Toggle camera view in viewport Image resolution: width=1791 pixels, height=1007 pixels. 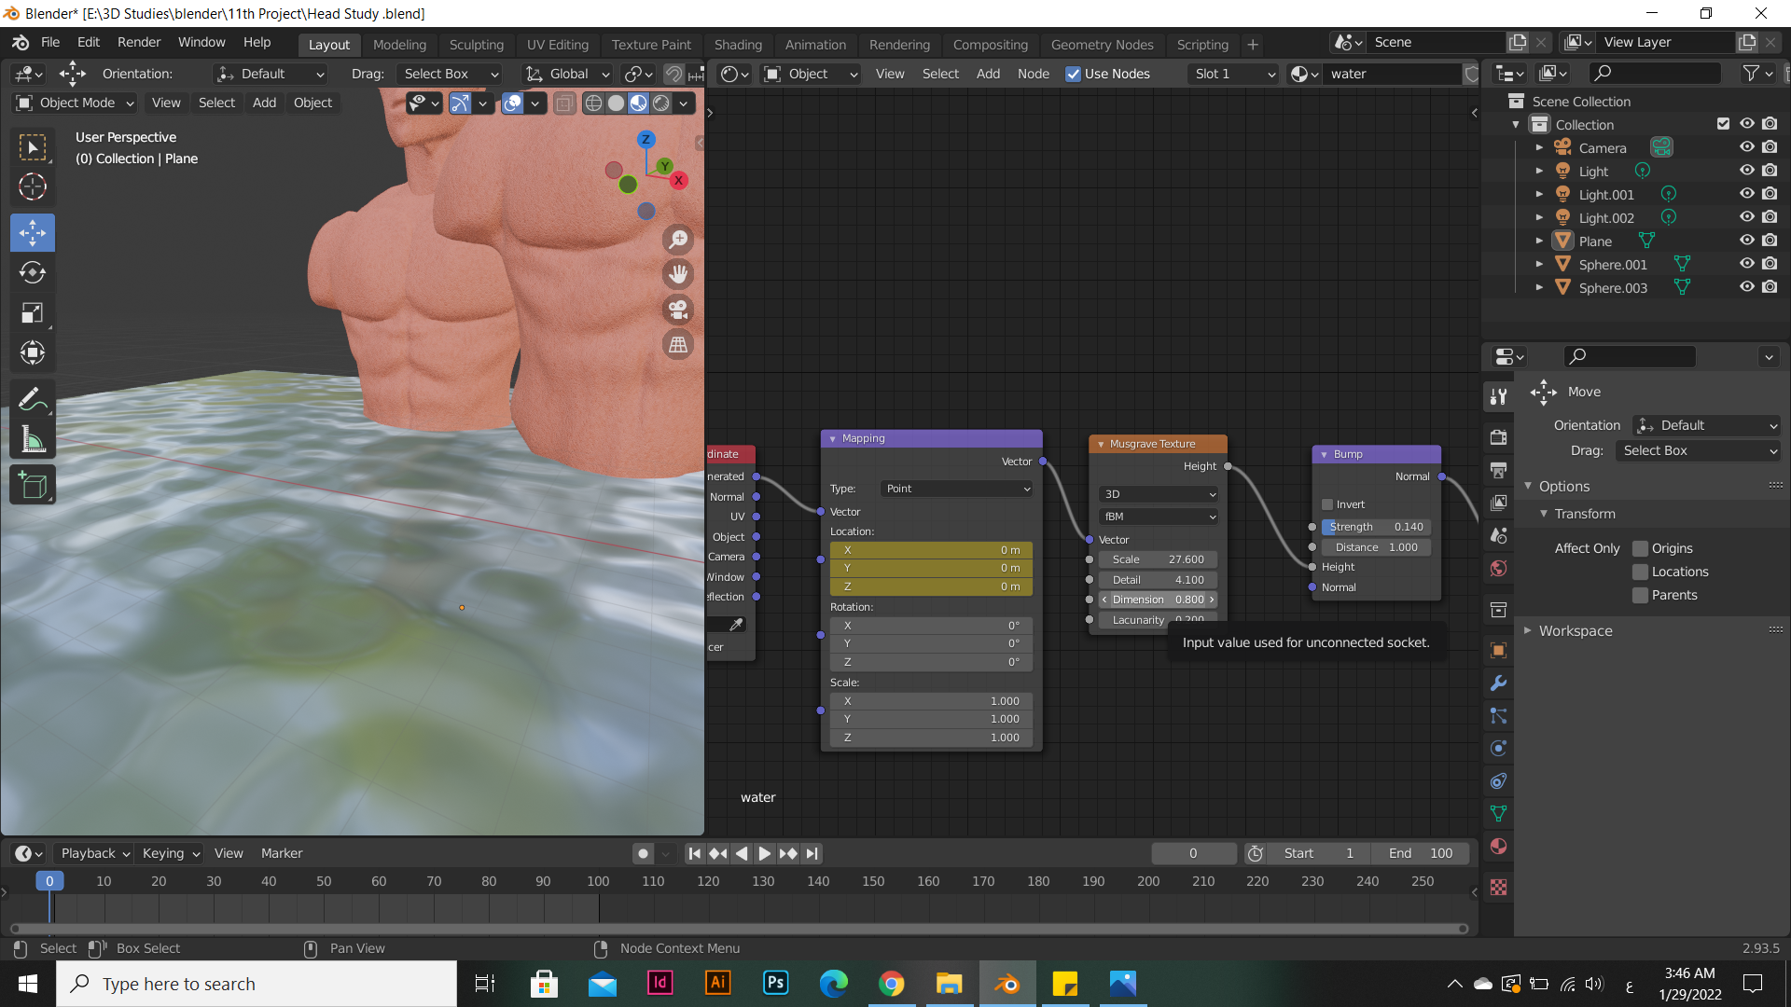pyautogui.click(x=678, y=310)
